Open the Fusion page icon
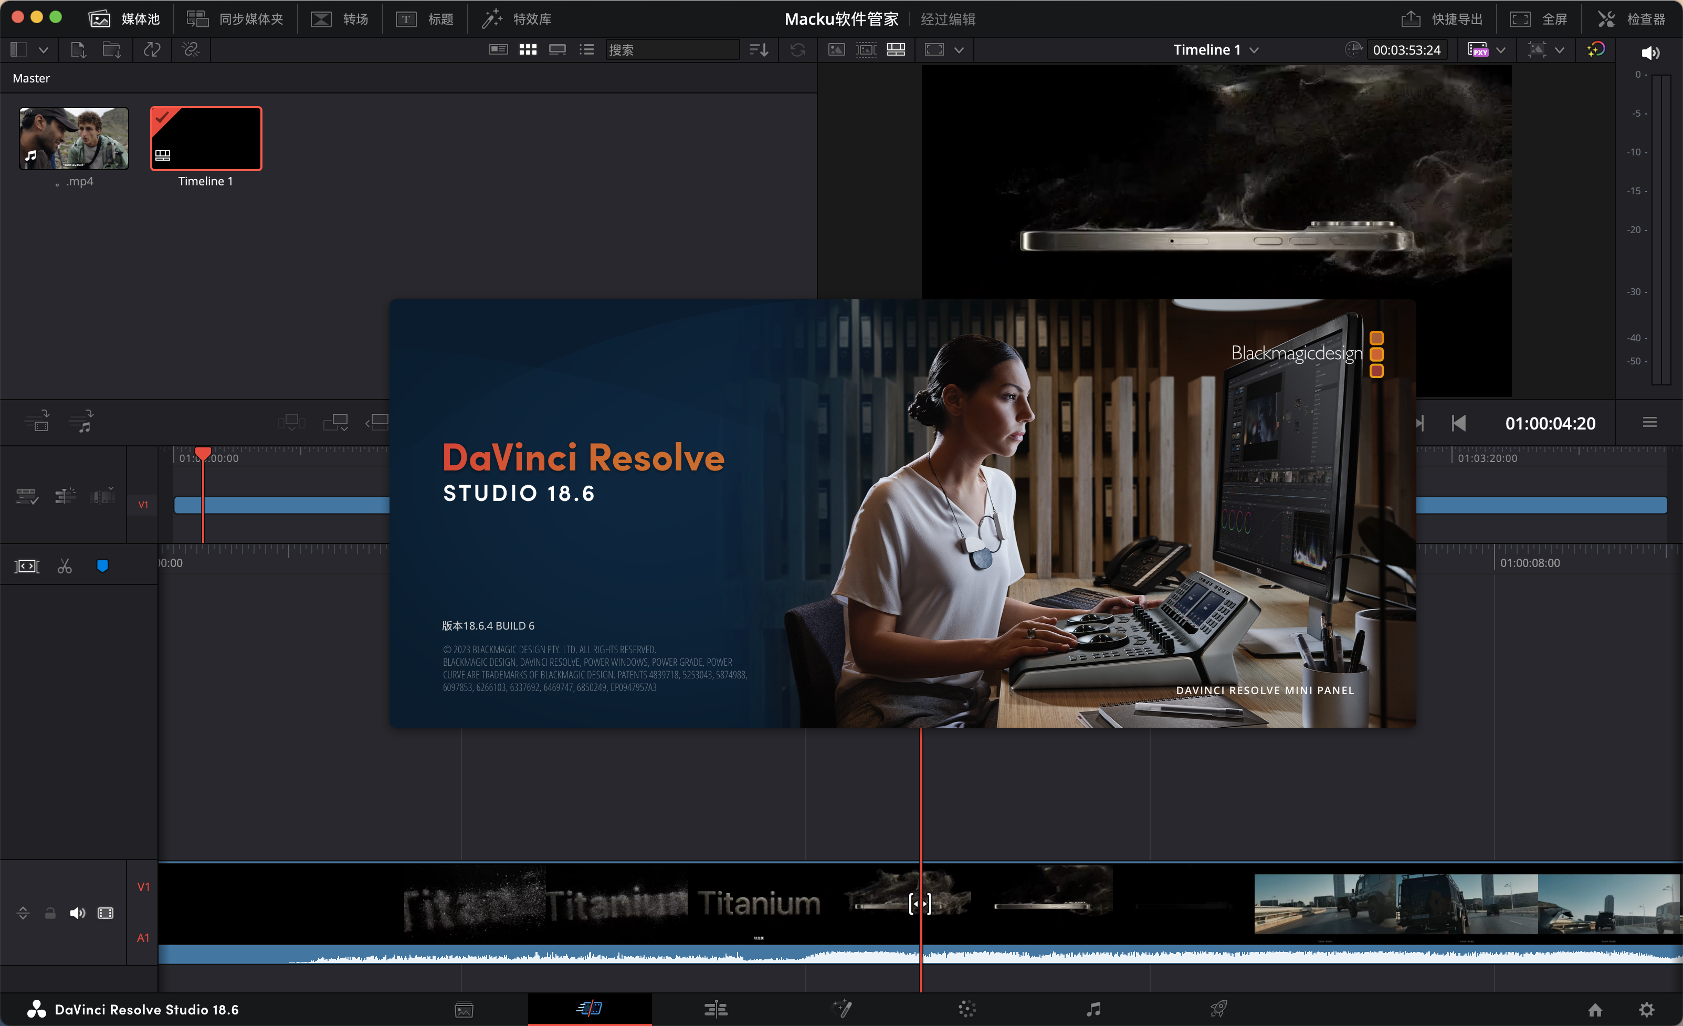 (841, 1008)
